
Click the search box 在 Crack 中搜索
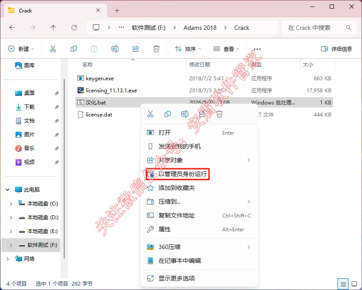[319, 28]
